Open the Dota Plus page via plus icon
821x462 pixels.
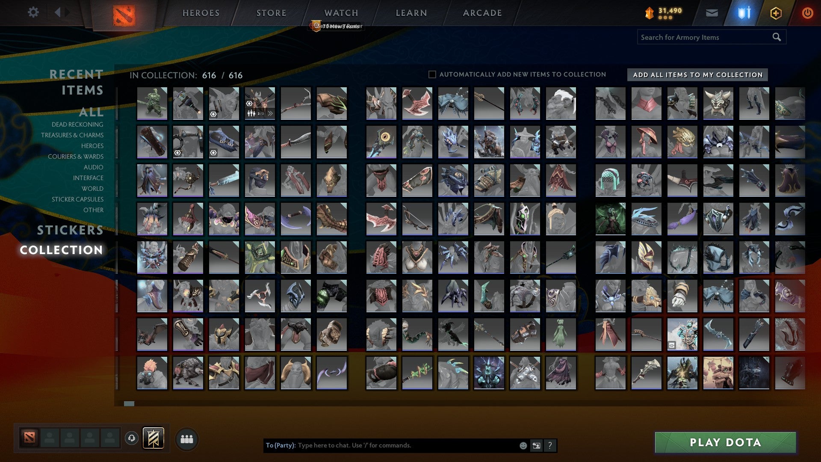[776, 13]
